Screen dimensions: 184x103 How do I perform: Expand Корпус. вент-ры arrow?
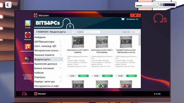(61, 82)
